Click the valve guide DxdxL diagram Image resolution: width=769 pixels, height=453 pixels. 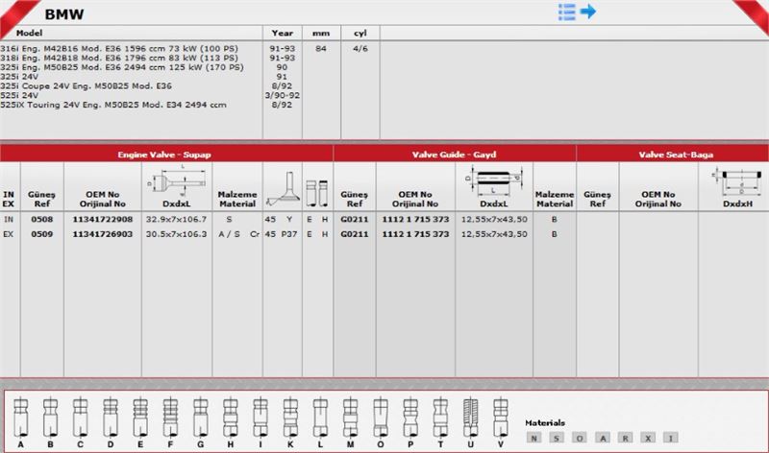tap(494, 180)
